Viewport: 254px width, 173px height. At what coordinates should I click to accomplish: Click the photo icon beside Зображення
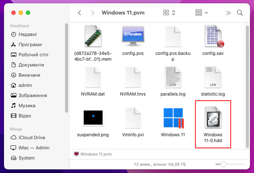point(13,95)
